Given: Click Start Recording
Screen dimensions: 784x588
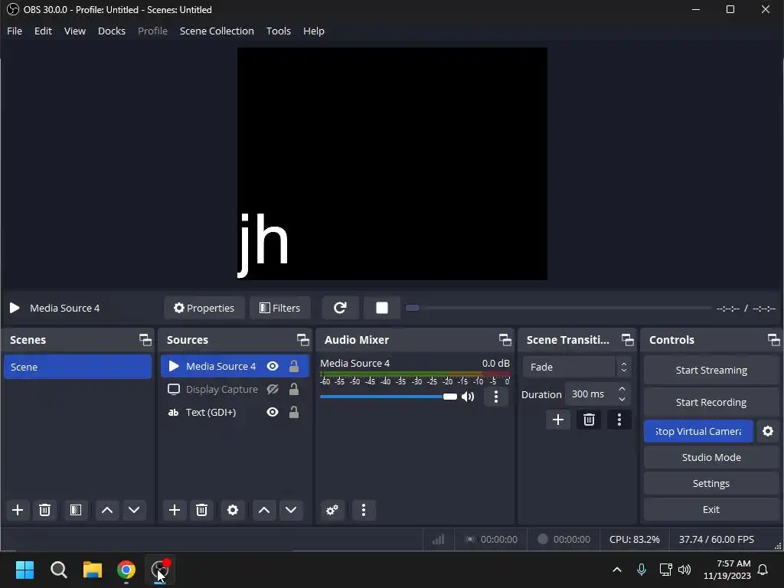Looking at the screenshot, I should [x=711, y=402].
